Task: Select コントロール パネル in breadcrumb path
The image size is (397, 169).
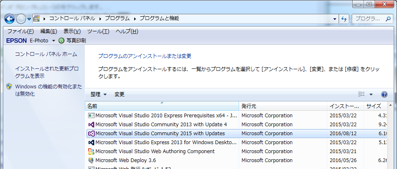Action: [x=72, y=18]
